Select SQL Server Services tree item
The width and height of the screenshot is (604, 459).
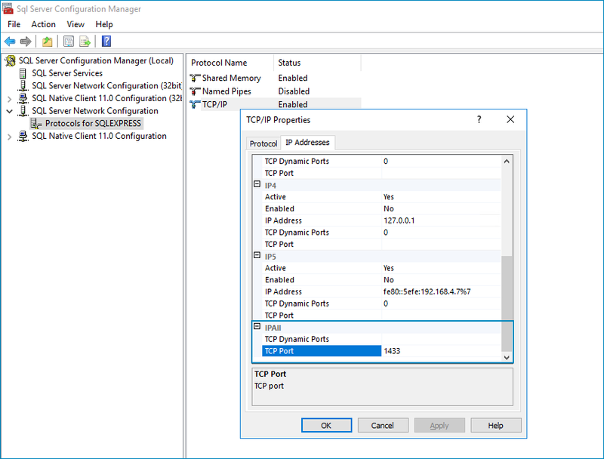click(67, 73)
